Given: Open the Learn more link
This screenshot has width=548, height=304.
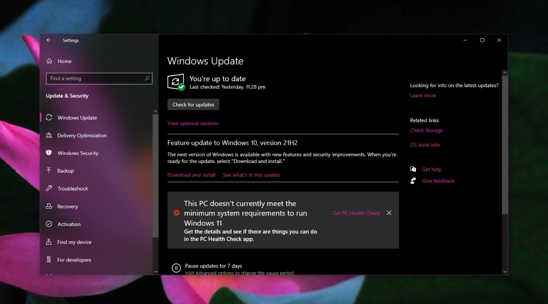Looking at the screenshot, I should [x=423, y=95].
